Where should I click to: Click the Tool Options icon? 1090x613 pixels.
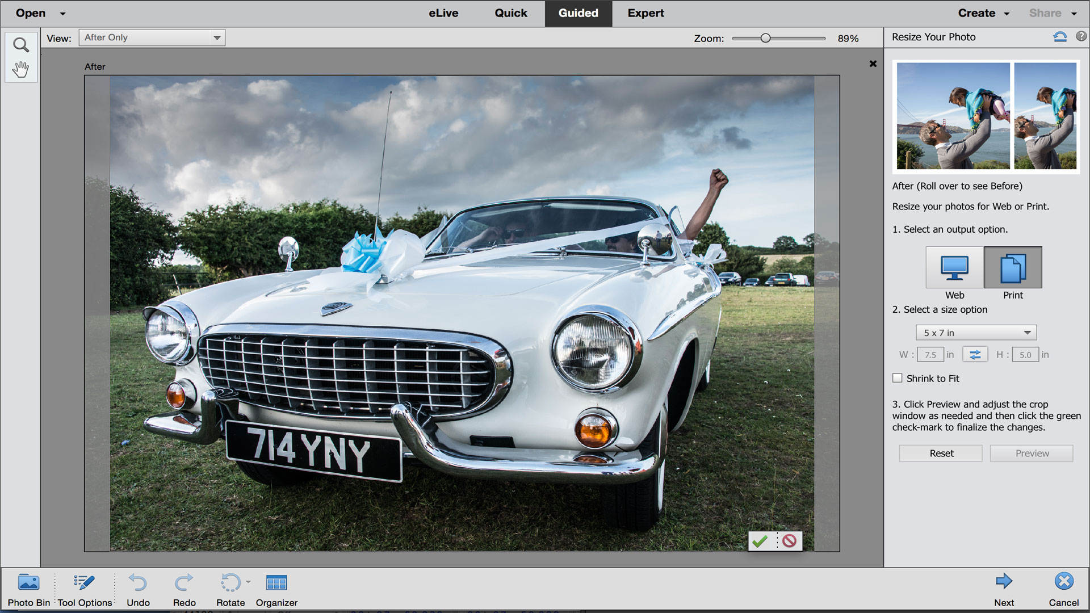tap(83, 589)
